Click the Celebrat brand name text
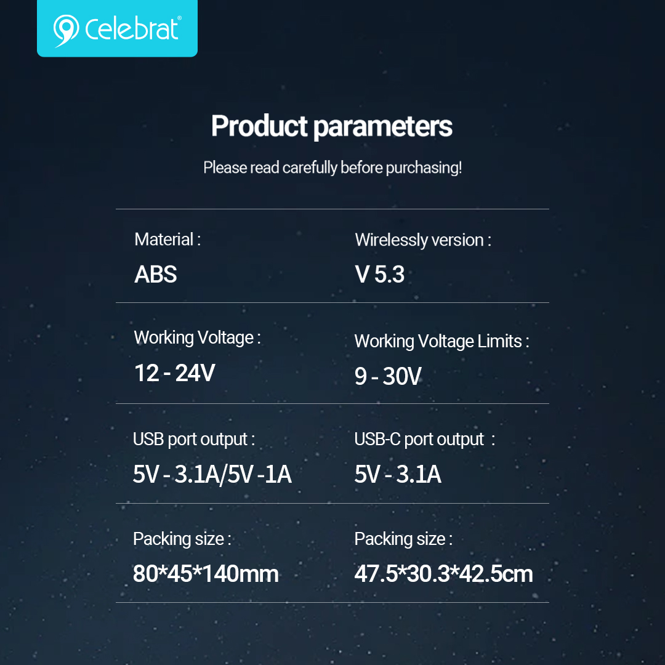 tap(132, 30)
